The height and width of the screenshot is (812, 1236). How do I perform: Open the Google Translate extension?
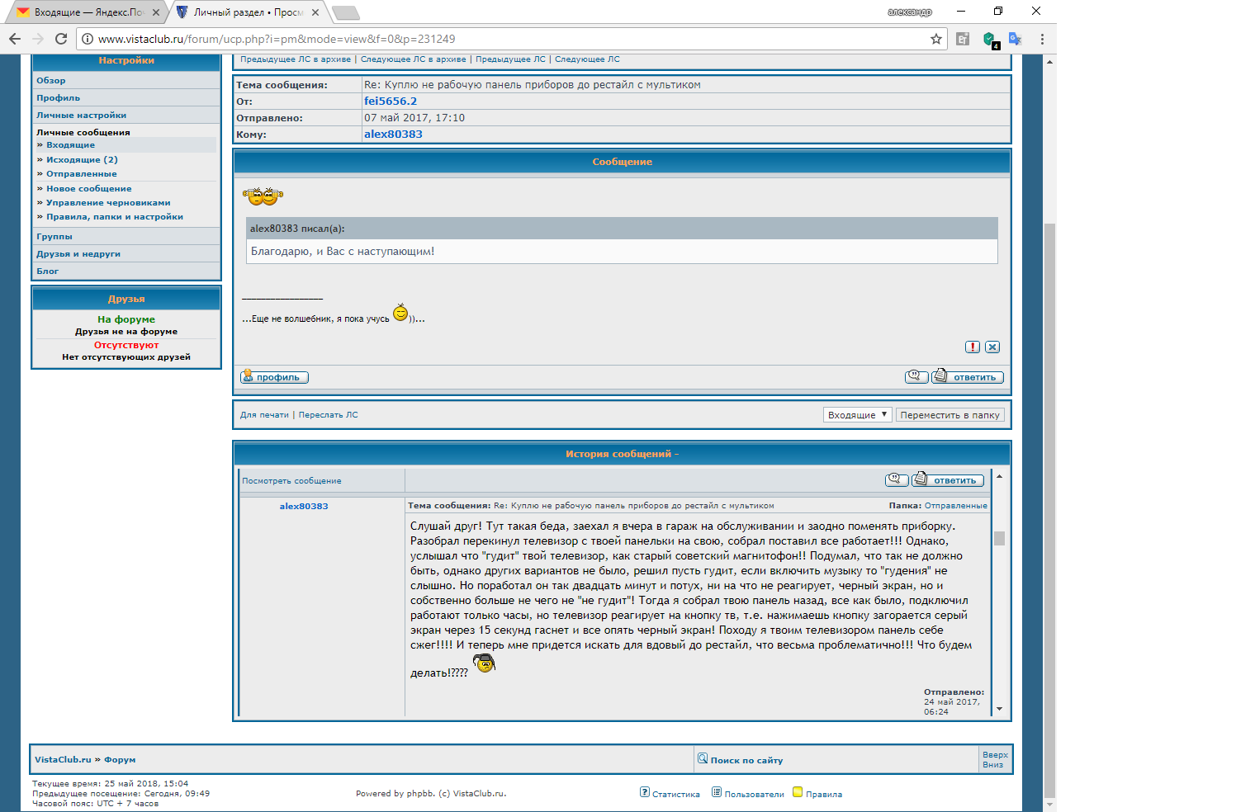pyautogui.click(x=1016, y=39)
